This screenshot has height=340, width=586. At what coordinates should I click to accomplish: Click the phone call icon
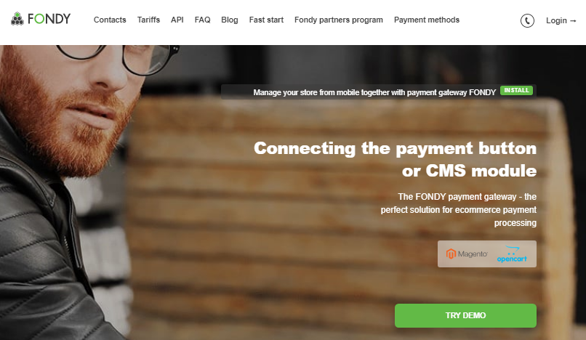pos(527,20)
